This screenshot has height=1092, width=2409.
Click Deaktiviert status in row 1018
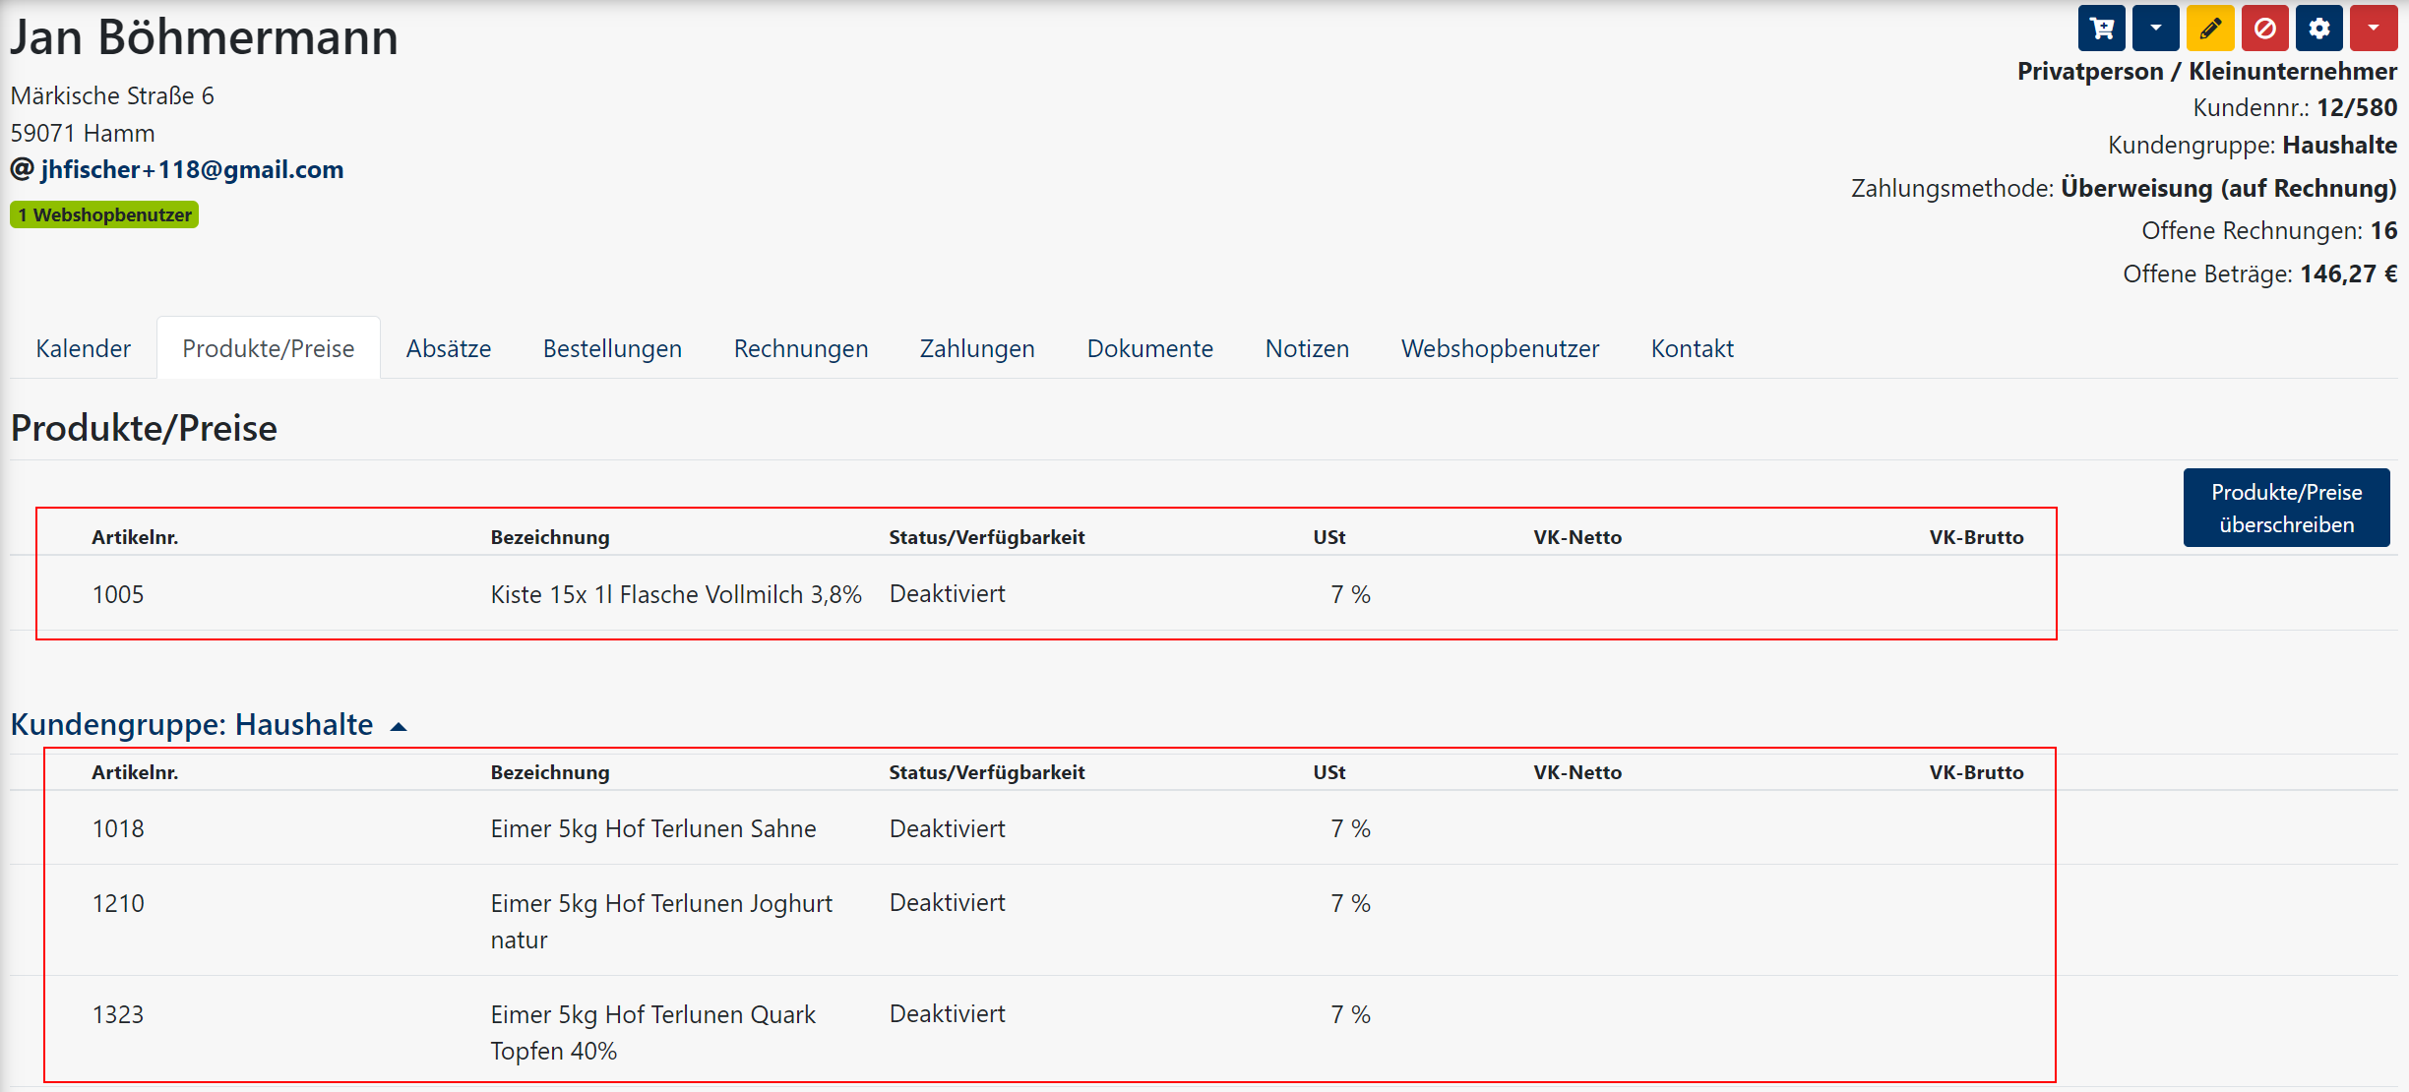tap(948, 828)
